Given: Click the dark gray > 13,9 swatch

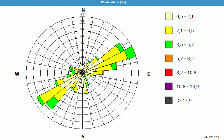Looking at the screenshot, I should point(169,101).
